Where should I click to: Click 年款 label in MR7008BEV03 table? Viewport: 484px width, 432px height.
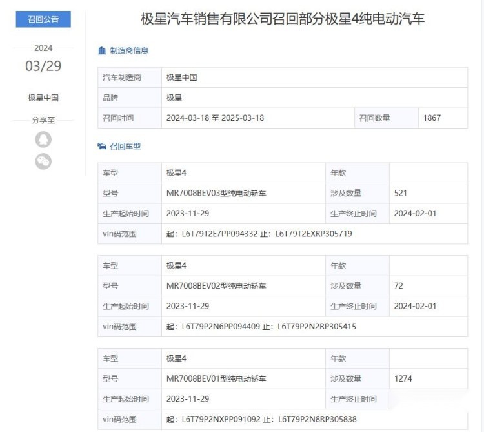[338, 173]
